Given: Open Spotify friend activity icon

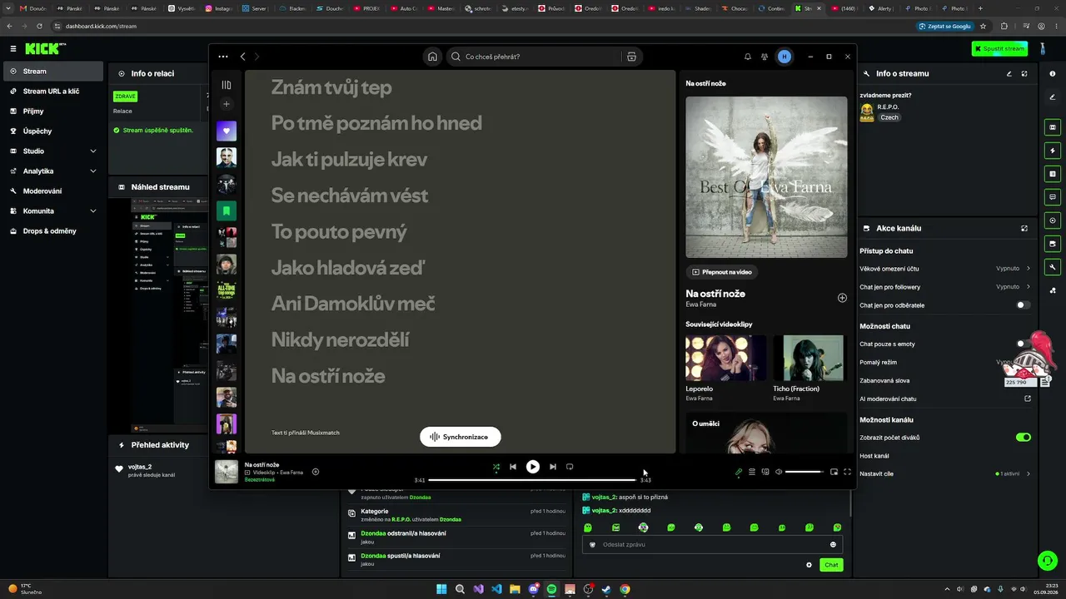Looking at the screenshot, I should click(x=764, y=57).
